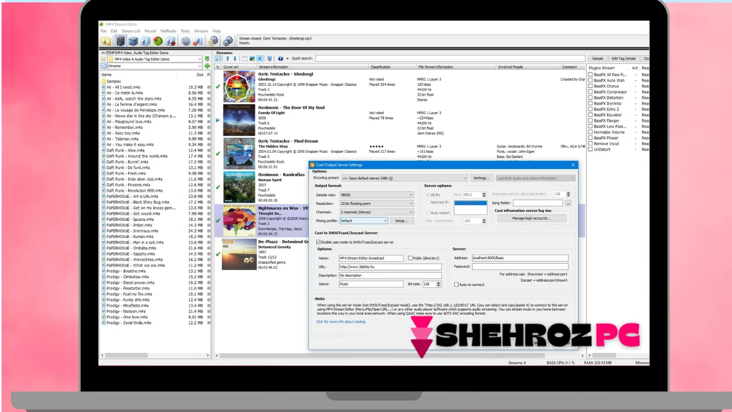
Task: Enable the BassFX Auto Wah plugin checkbox
Action: (591, 81)
